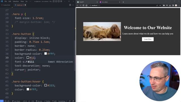Open the View menu in VS Code
181x102 pixels.
(22, 1)
